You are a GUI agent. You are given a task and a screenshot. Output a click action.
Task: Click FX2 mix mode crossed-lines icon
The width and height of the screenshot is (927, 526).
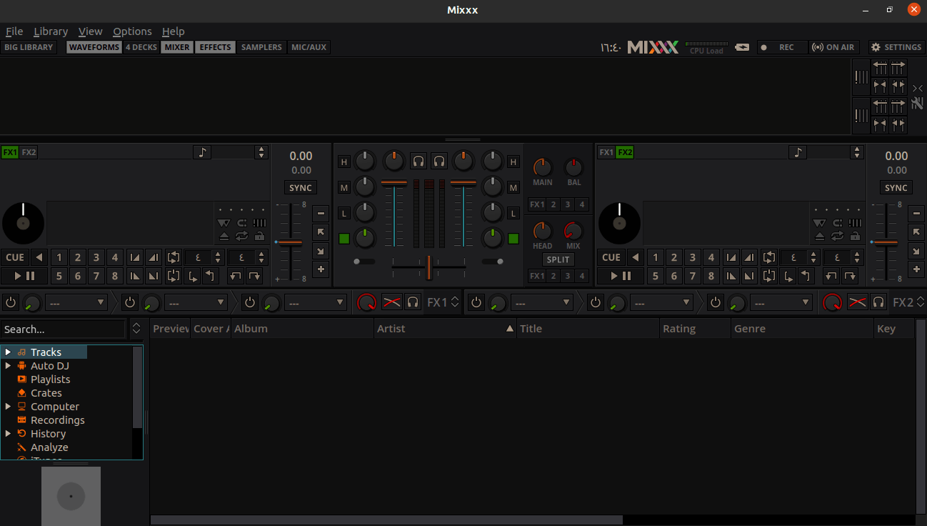click(857, 302)
